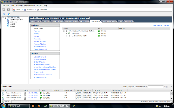Open the Name, Target or Status filter dropdown

click(146, 87)
